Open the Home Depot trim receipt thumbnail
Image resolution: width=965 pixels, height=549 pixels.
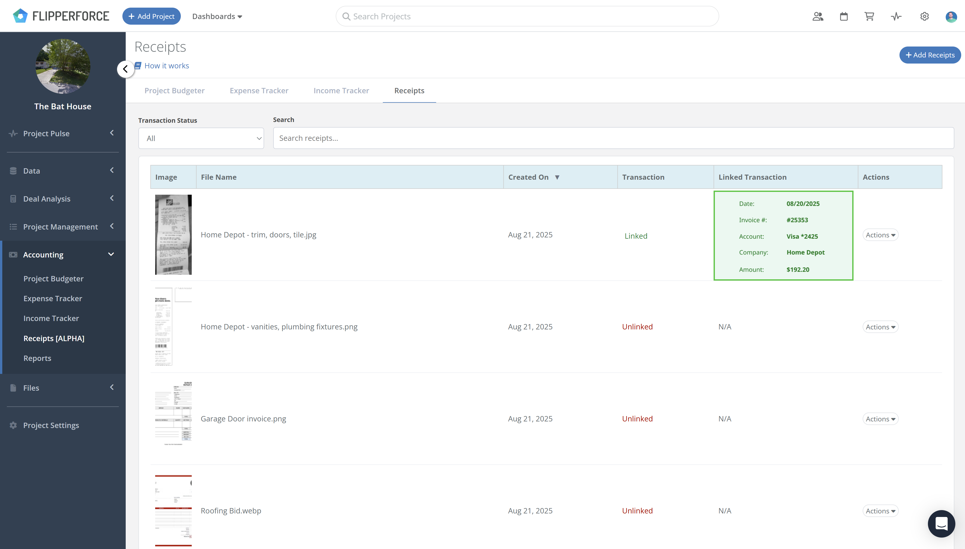(x=173, y=235)
